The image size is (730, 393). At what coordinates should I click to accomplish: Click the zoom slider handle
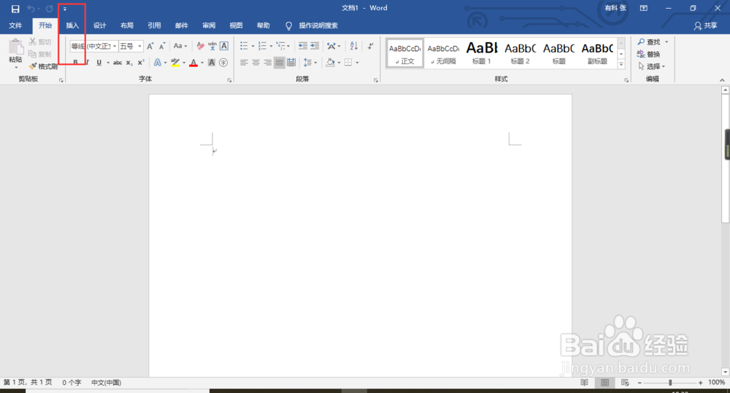(x=670, y=382)
